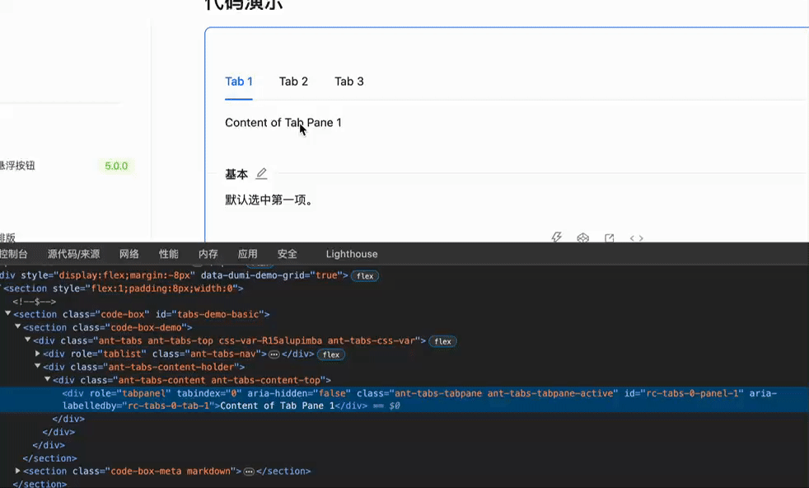Open the 网络 DevTools panel
Image resolution: width=809 pixels, height=488 pixels.
point(129,254)
